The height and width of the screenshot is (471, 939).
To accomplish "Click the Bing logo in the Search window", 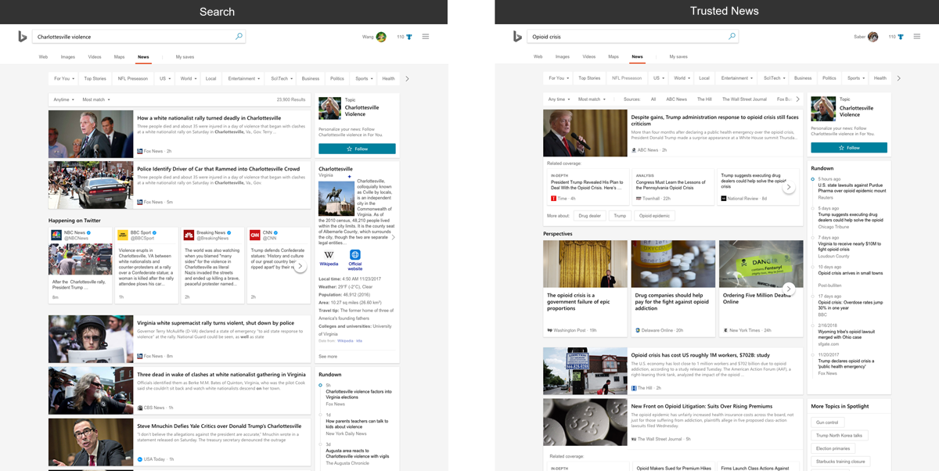I will (23, 37).
